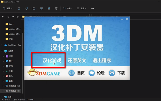Click the Copy icon in Explorer toolbar
The image size is (161, 101).
pyautogui.click(x=27, y=8)
